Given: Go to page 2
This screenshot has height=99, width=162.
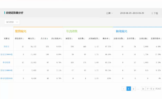Looking at the screenshot, I should [133, 89].
